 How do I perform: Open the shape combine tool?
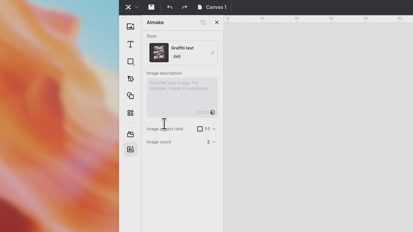pyautogui.click(x=130, y=96)
